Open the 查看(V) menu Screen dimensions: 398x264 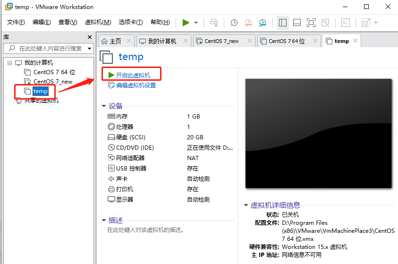pos(68,22)
